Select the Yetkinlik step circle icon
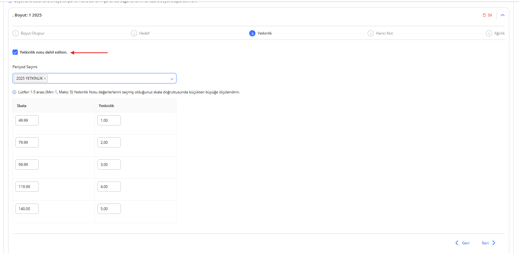Image resolution: width=519 pixels, height=254 pixels. coord(252,33)
